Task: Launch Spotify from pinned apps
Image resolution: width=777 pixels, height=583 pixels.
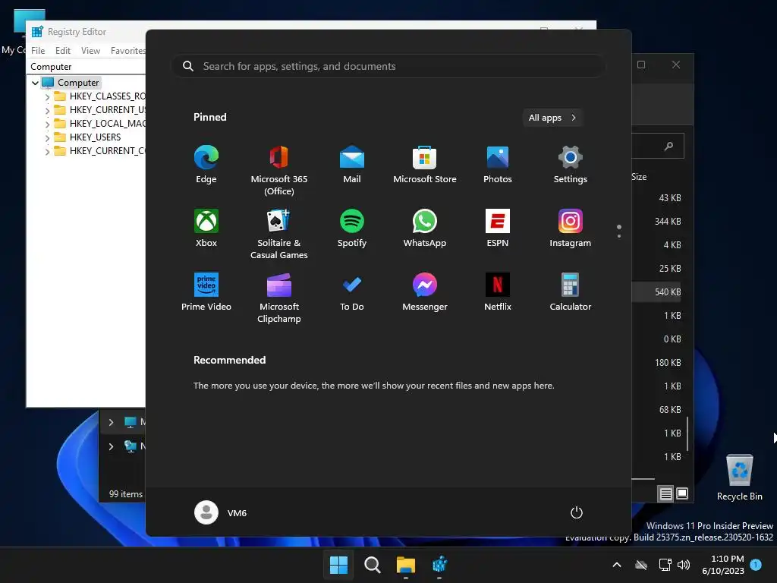Action: point(352,228)
